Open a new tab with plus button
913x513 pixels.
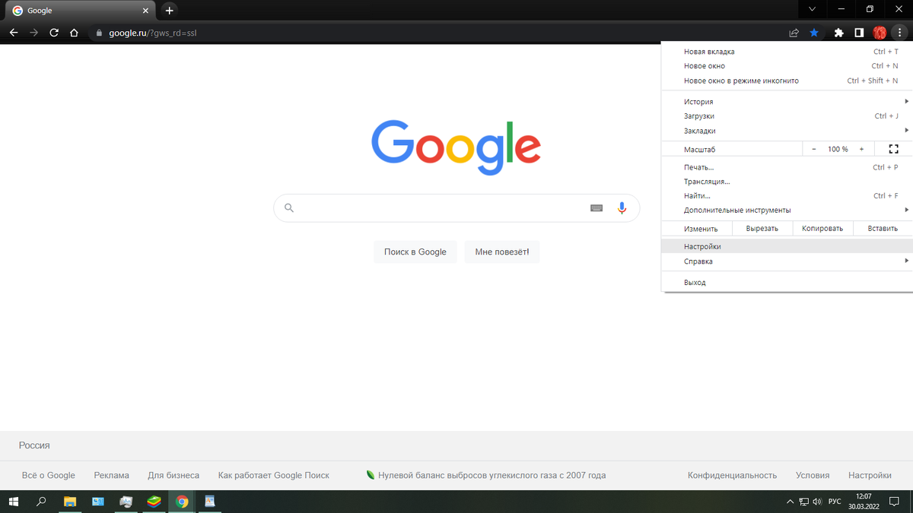(x=170, y=11)
